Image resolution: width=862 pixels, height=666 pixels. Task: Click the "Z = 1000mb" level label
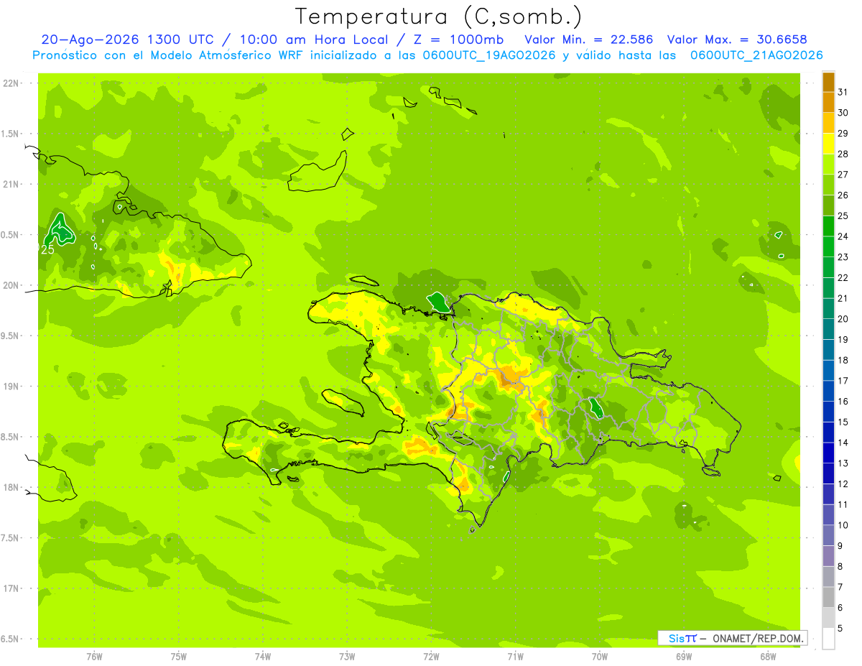458,40
